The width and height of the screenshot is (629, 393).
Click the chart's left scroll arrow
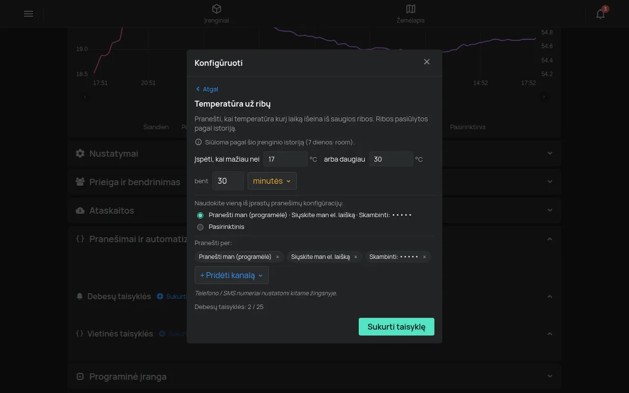pyautogui.click(x=85, y=97)
